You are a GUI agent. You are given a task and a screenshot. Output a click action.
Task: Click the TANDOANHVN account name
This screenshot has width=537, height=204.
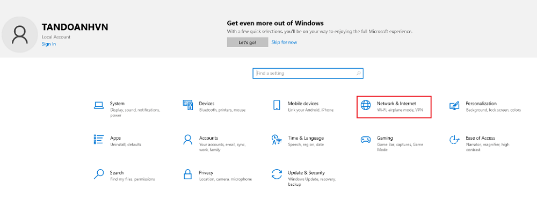point(75,27)
